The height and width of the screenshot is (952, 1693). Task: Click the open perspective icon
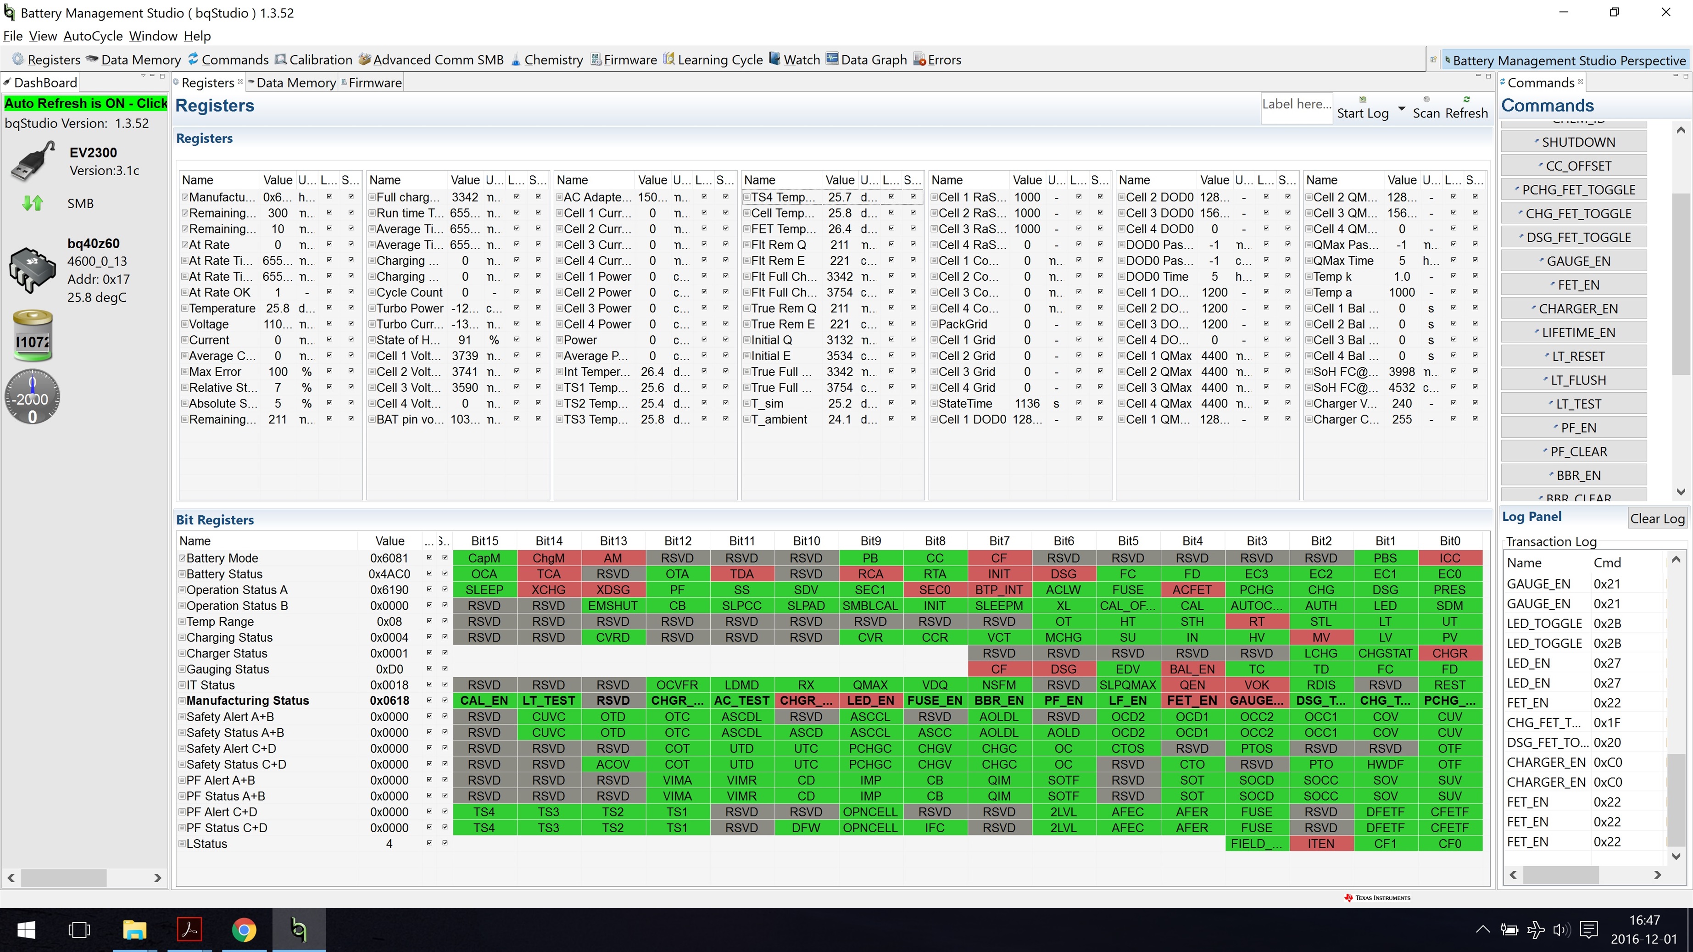pos(1433,60)
